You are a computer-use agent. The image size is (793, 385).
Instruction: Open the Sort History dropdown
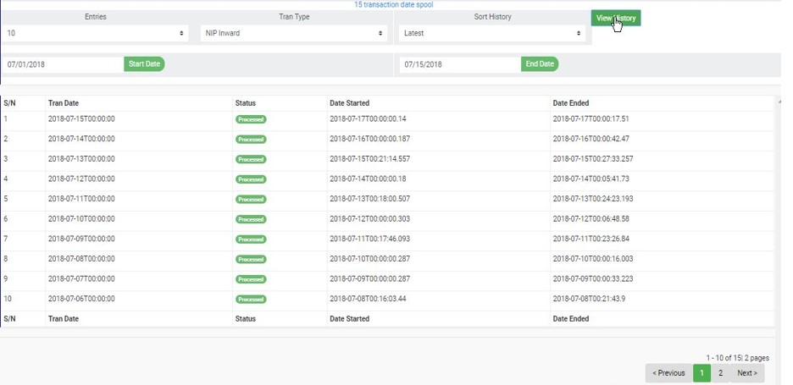[x=491, y=34]
